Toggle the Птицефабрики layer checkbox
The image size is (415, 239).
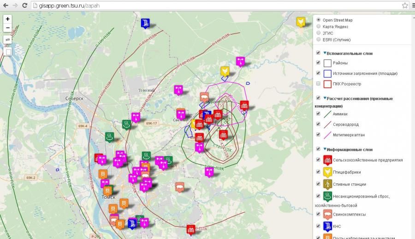318,172
